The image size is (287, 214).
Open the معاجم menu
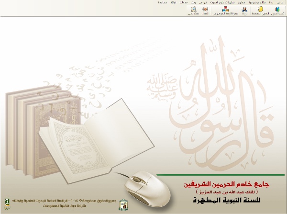[242, 2]
